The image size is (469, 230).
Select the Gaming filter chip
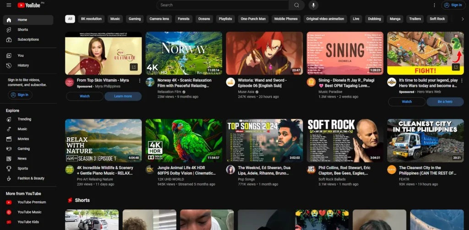tap(135, 19)
